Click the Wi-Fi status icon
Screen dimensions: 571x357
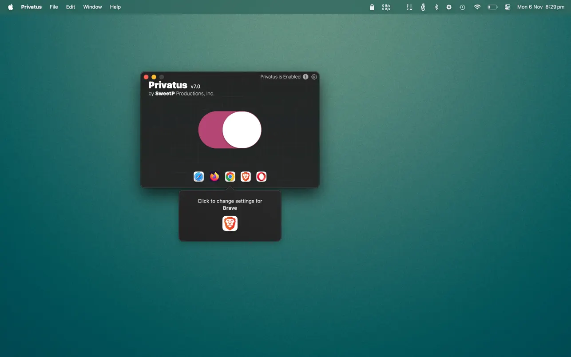click(x=477, y=7)
